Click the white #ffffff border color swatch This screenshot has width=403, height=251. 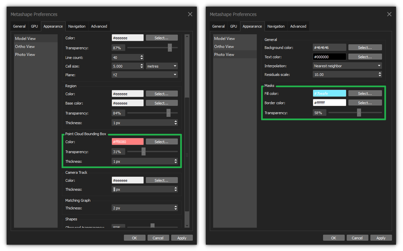tap(329, 103)
